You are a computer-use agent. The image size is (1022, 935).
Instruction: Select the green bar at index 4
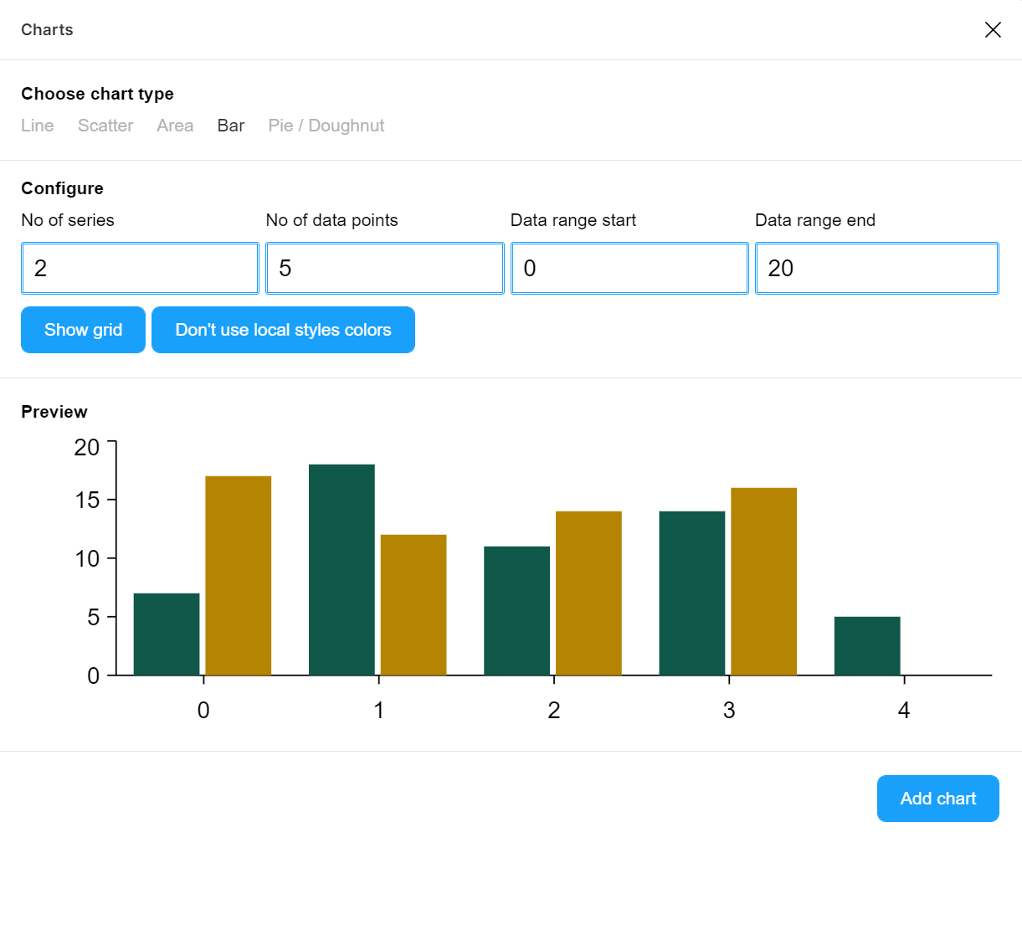pos(867,645)
